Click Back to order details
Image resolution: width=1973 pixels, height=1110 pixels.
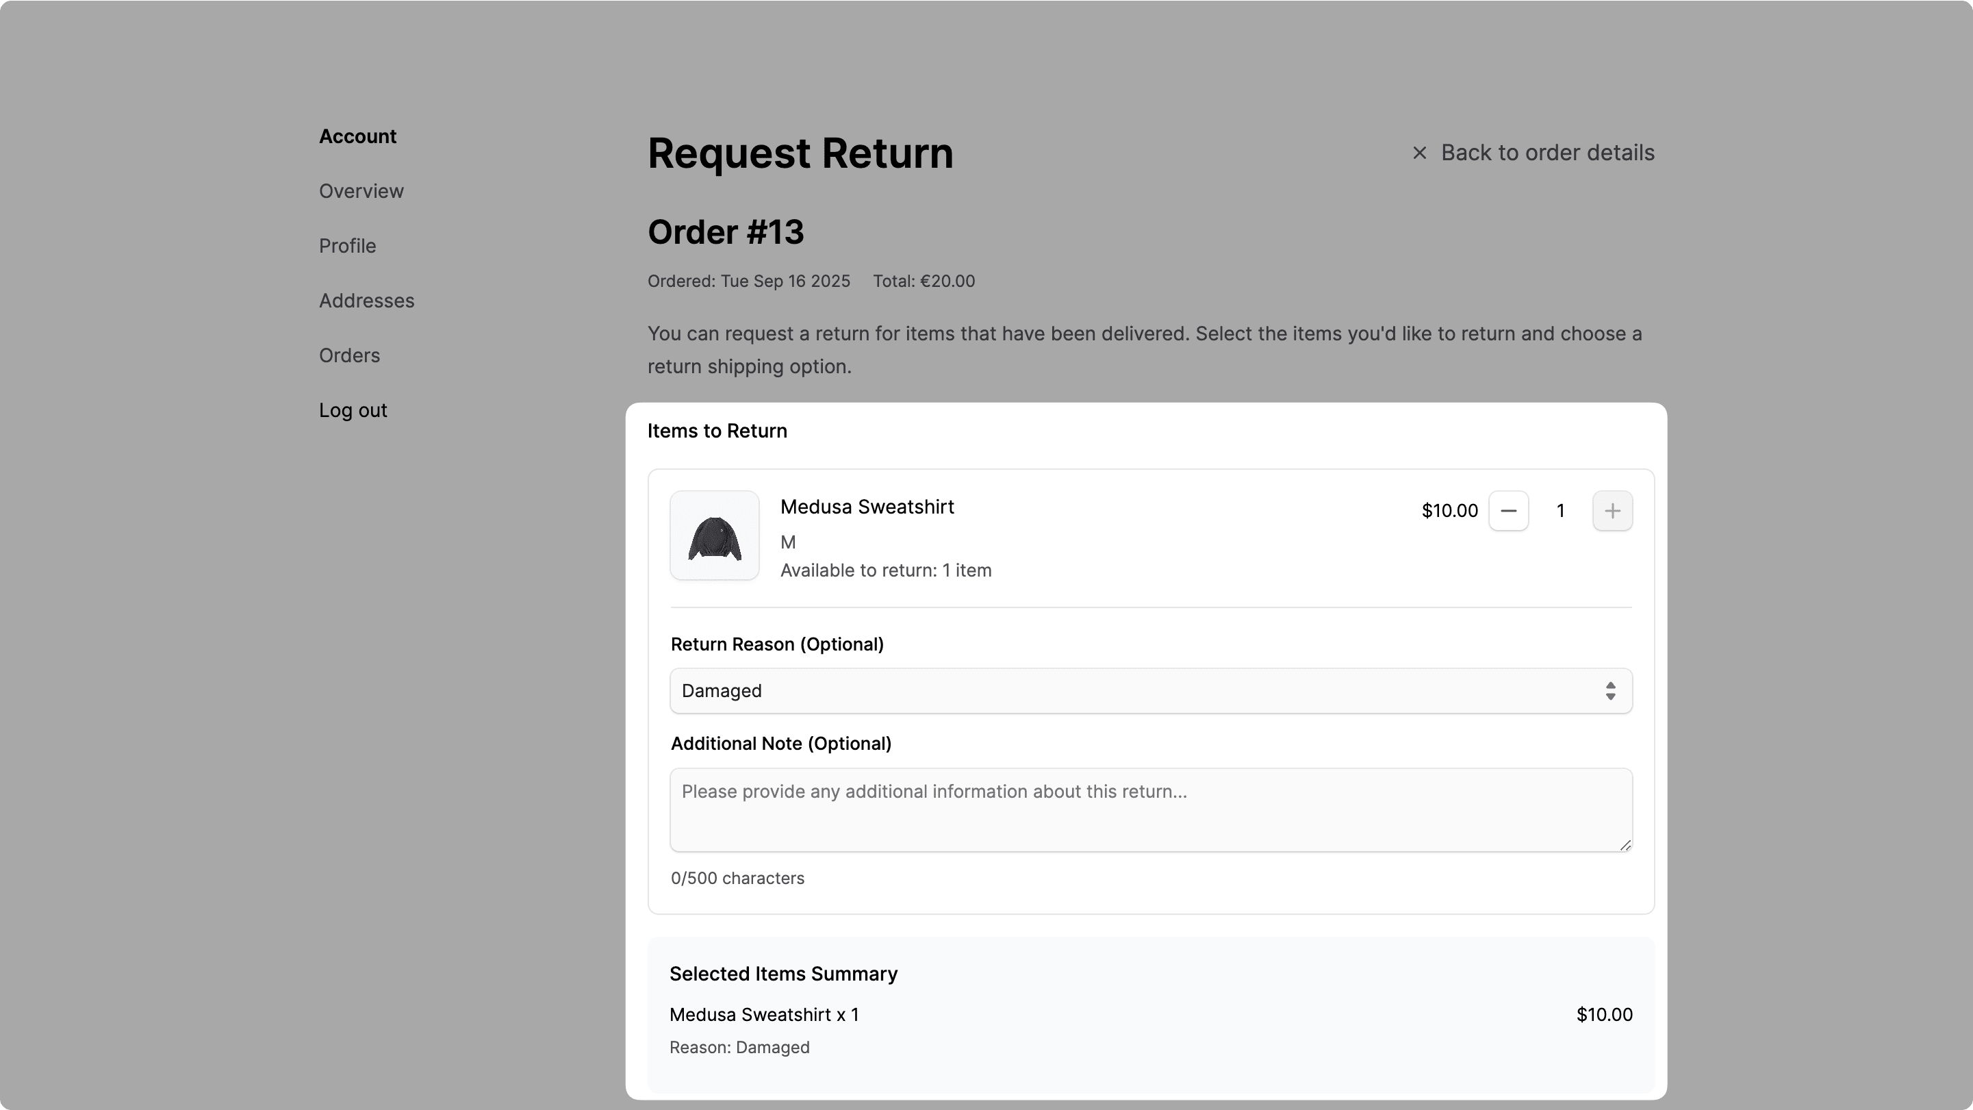click(x=1548, y=153)
